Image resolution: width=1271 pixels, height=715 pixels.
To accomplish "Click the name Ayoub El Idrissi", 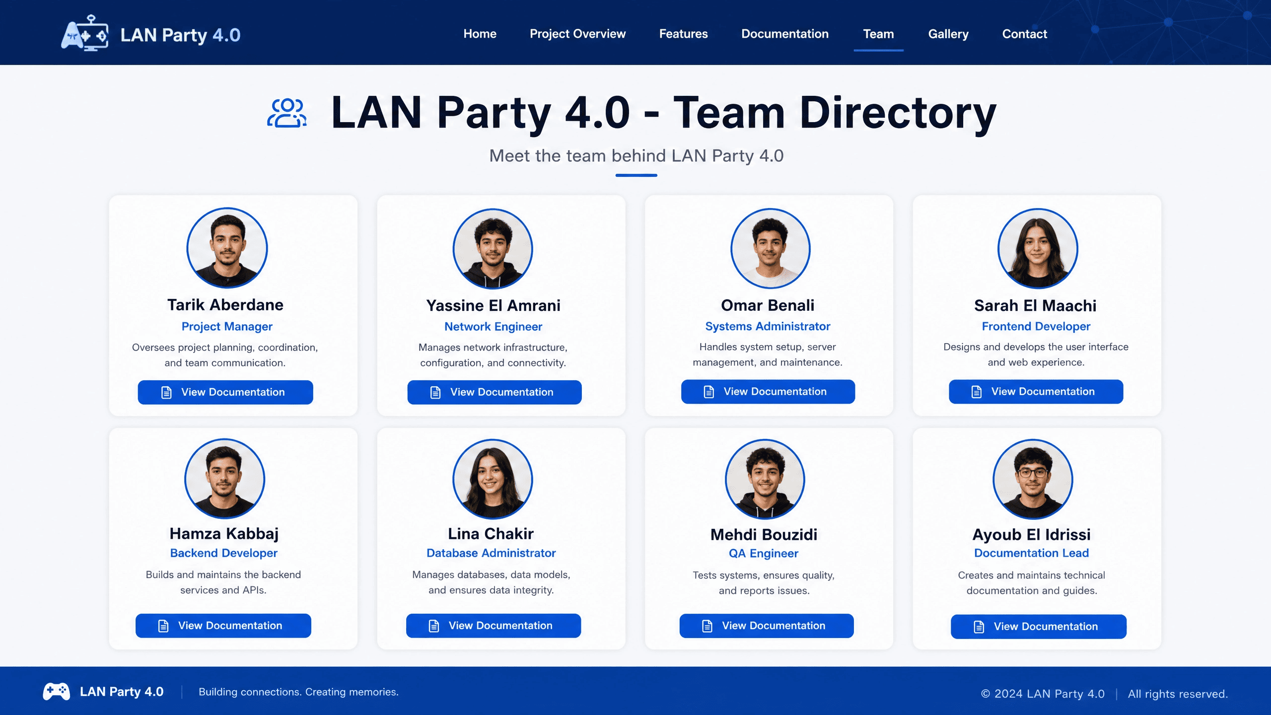I will [1032, 535].
